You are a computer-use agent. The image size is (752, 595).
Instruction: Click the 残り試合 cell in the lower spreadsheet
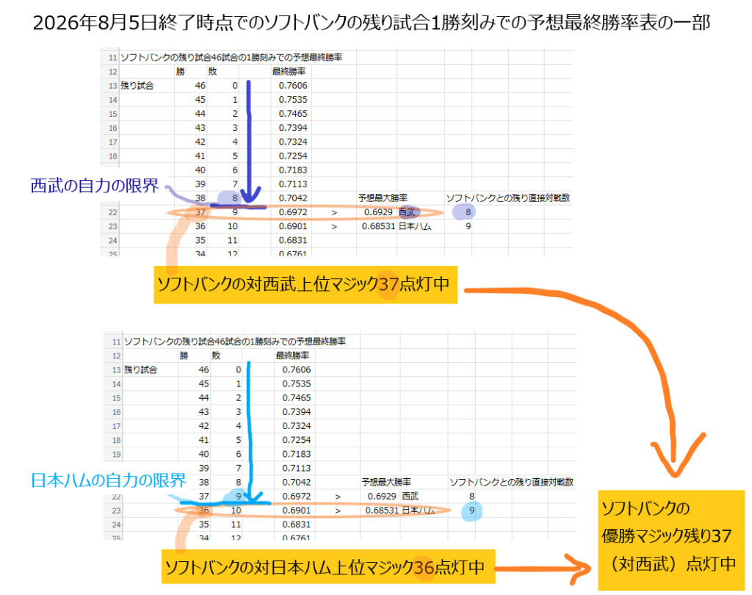(x=140, y=369)
